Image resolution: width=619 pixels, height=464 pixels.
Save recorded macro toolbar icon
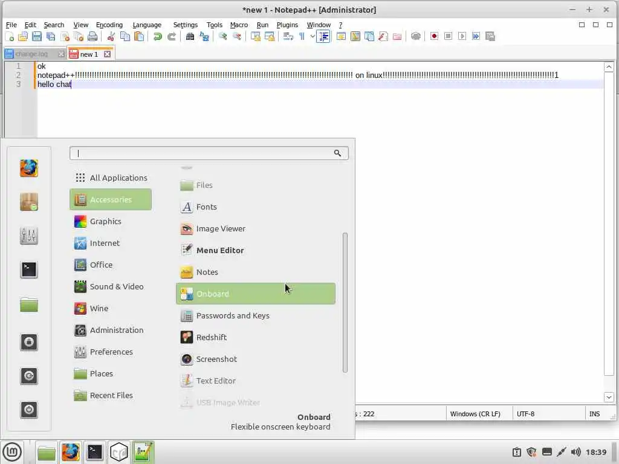click(490, 36)
